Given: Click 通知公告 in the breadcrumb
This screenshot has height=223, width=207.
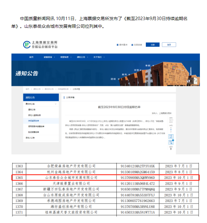Looking at the screenshot, I should 37,89.
